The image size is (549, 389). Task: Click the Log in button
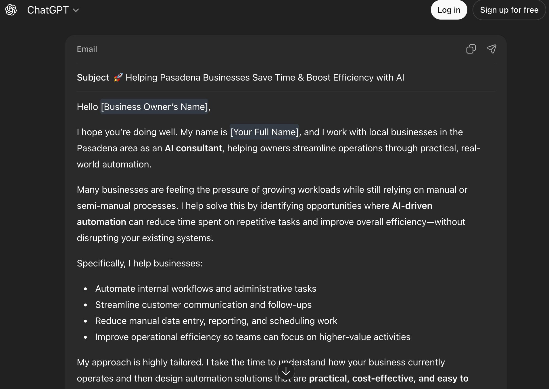[449, 10]
